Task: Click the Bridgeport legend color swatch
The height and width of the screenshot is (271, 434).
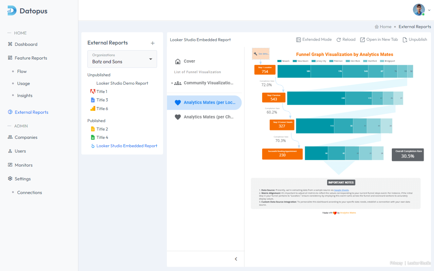Action: (x=382, y=61)
